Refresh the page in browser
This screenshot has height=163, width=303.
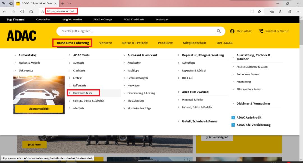pos(22,12)
